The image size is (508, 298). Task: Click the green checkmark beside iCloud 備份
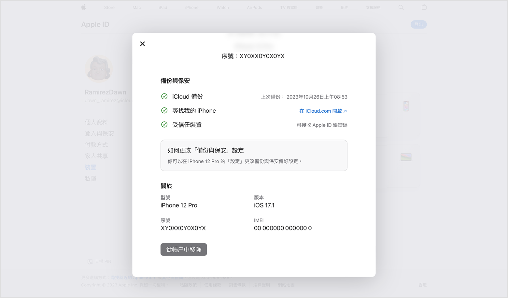point(164,96)
